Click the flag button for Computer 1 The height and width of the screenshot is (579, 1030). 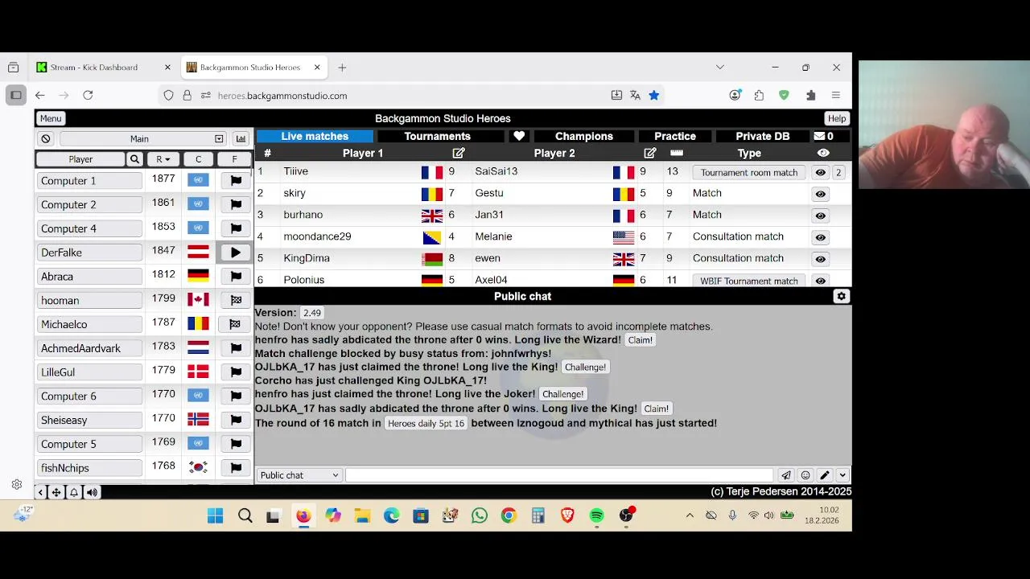(236, 181)
